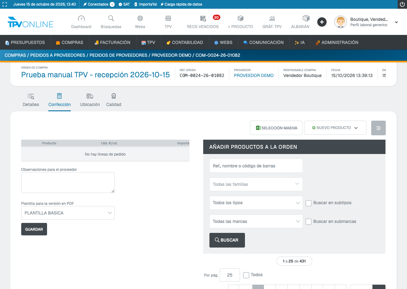
Task: Click the BUSCAR search button
Action: 227,240
